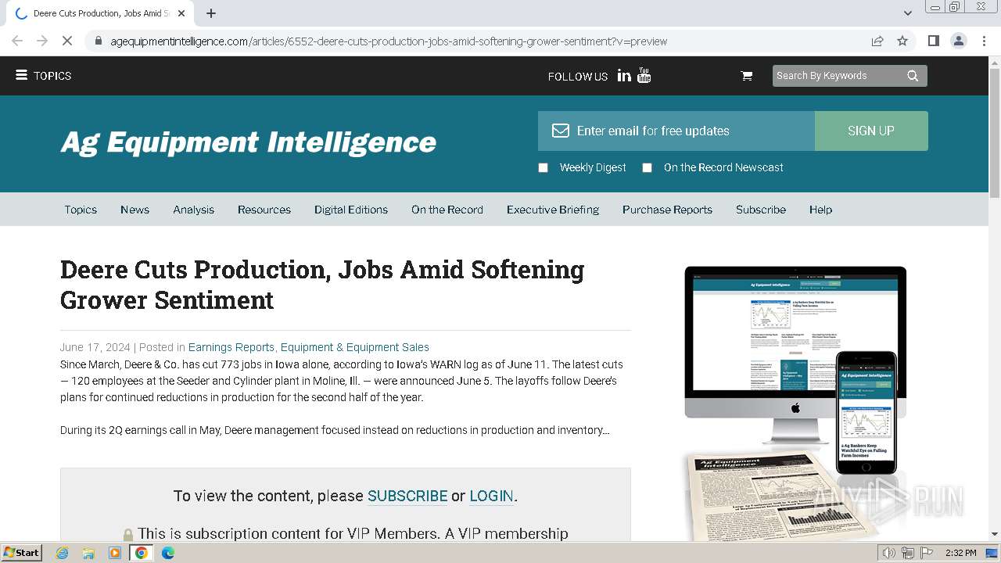1001x563 pixels.
Task: Open the YouTube follow icon
Action: 644,76
